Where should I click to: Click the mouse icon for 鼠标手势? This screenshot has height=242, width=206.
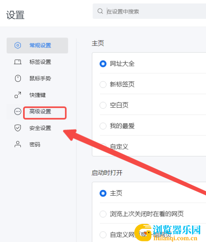(x=18, y=78)
